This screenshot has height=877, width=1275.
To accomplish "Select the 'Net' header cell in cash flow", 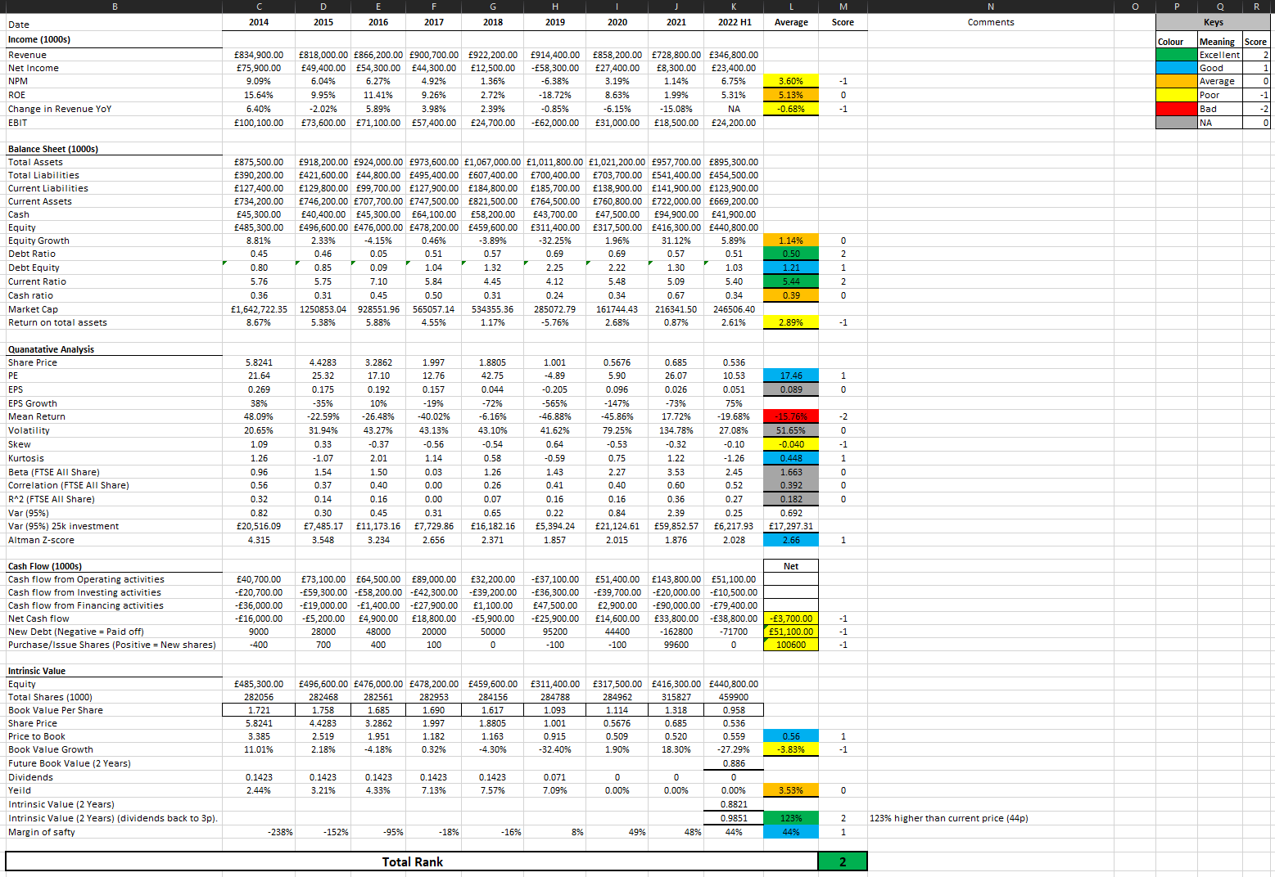I will click(x=791, y=566).
